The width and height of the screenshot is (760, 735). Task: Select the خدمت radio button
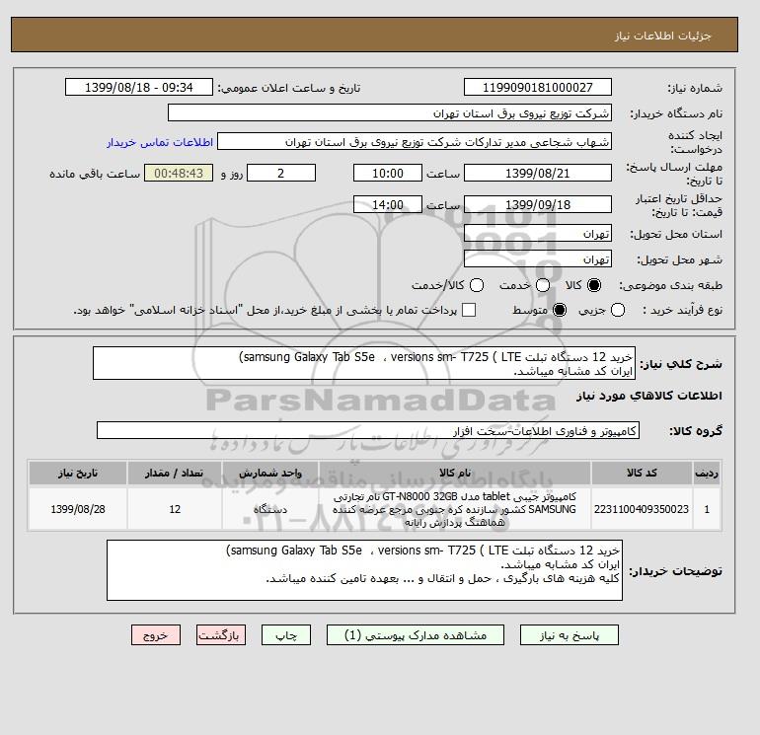(543, 285)
